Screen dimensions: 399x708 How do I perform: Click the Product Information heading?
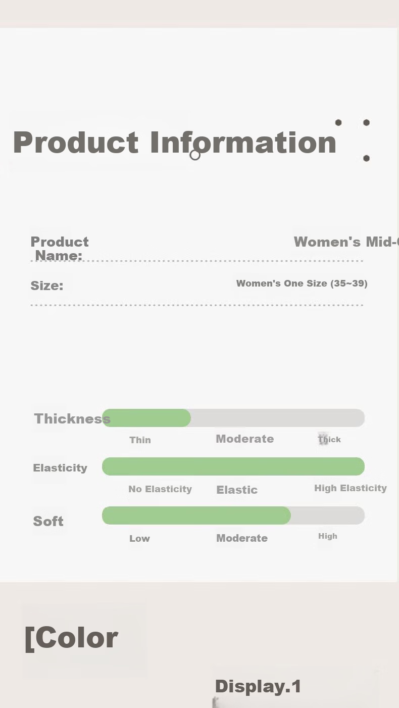pos(175,143)
